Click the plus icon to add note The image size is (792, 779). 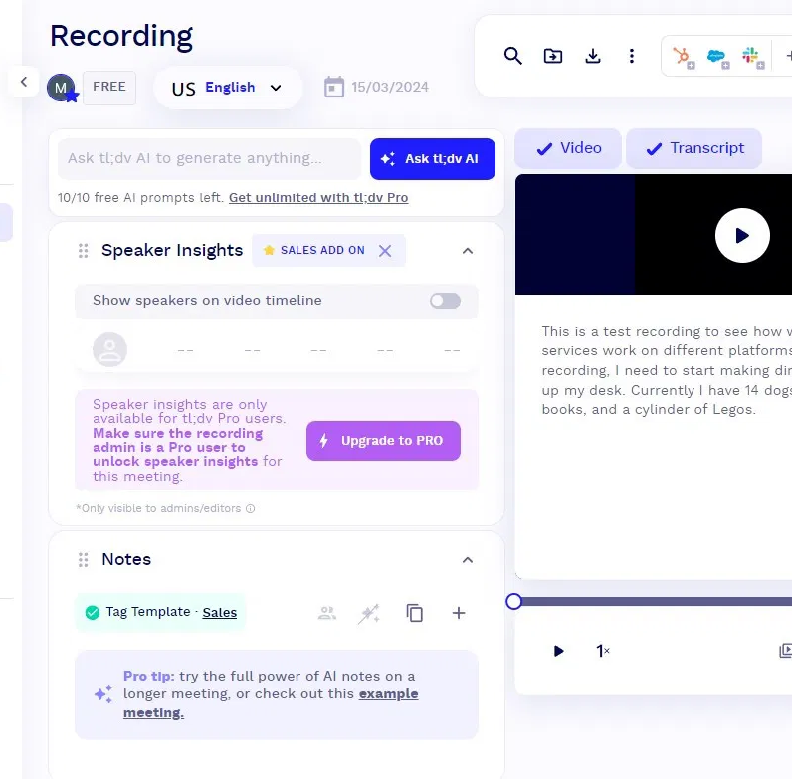click(458, 613)
